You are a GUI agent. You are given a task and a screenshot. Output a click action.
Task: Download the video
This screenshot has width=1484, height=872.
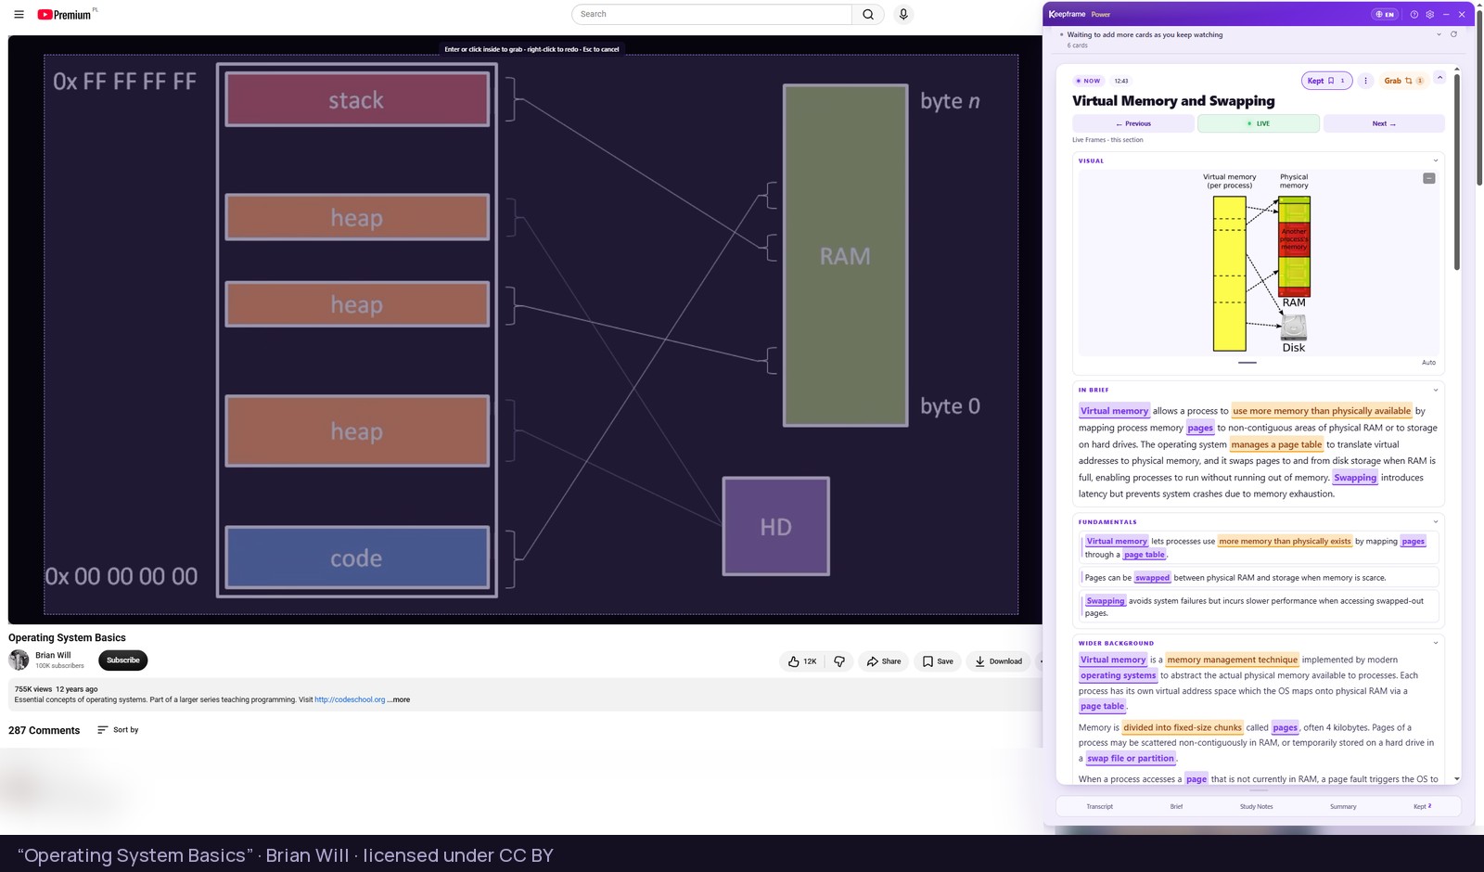998,661
